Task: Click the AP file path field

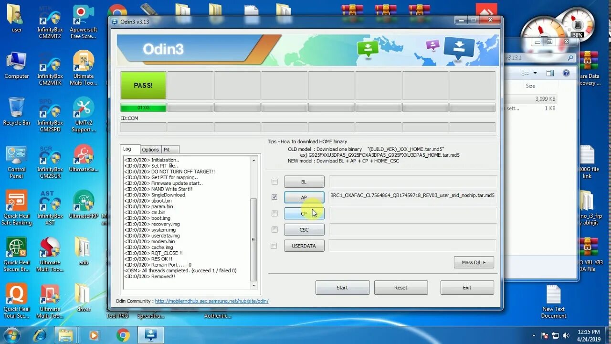Action: click(x=413, y=195)
